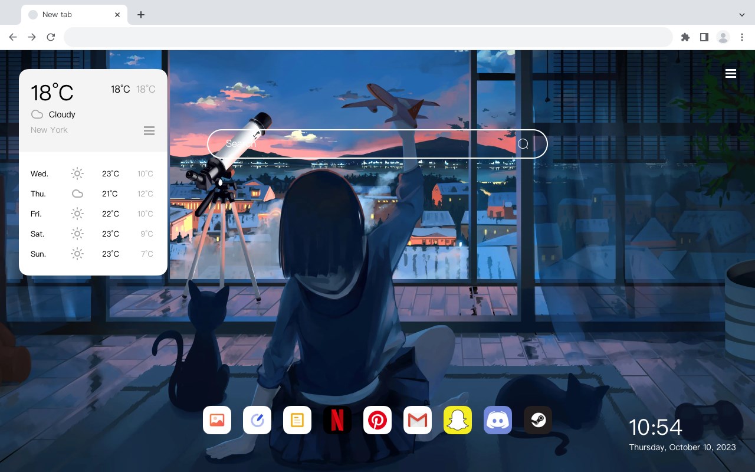Image resolution: width=755 pixels, height=472 pixels.
Task: Open the browser Extensions puzzle icon
Action: coord(685,37)
